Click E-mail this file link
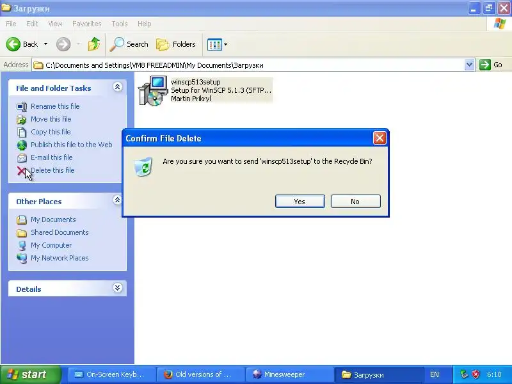 point(52,157)
